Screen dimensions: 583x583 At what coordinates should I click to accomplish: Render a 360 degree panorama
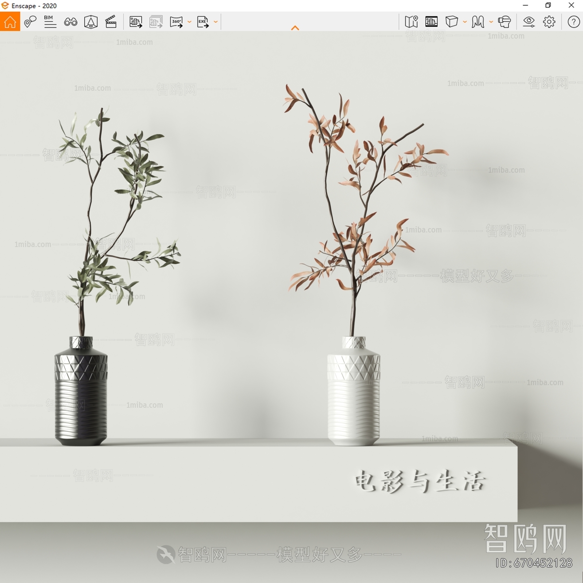click(176, 22)
